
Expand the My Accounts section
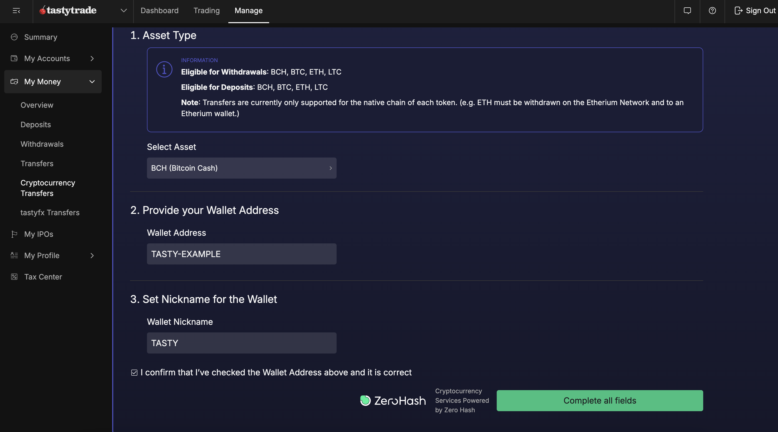pyautogui.click(x=92, y=58)
